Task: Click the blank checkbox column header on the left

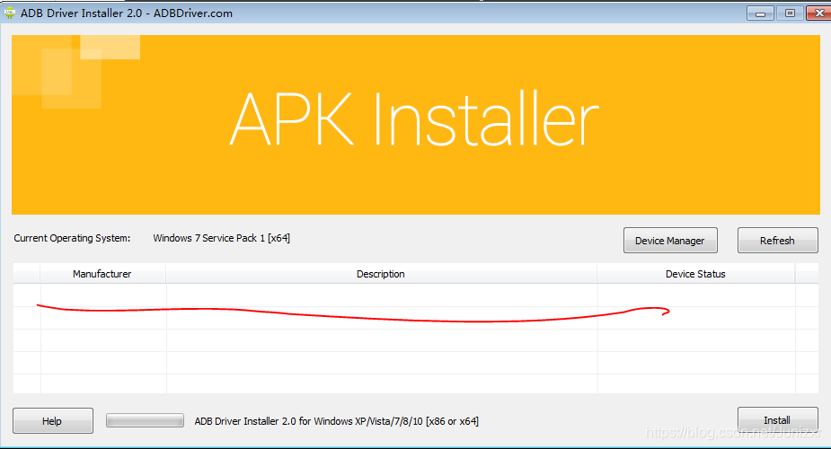Action: [26, 274]
